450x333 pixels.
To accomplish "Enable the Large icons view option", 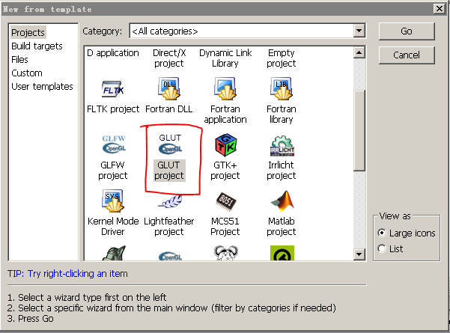I will [382, 233].
